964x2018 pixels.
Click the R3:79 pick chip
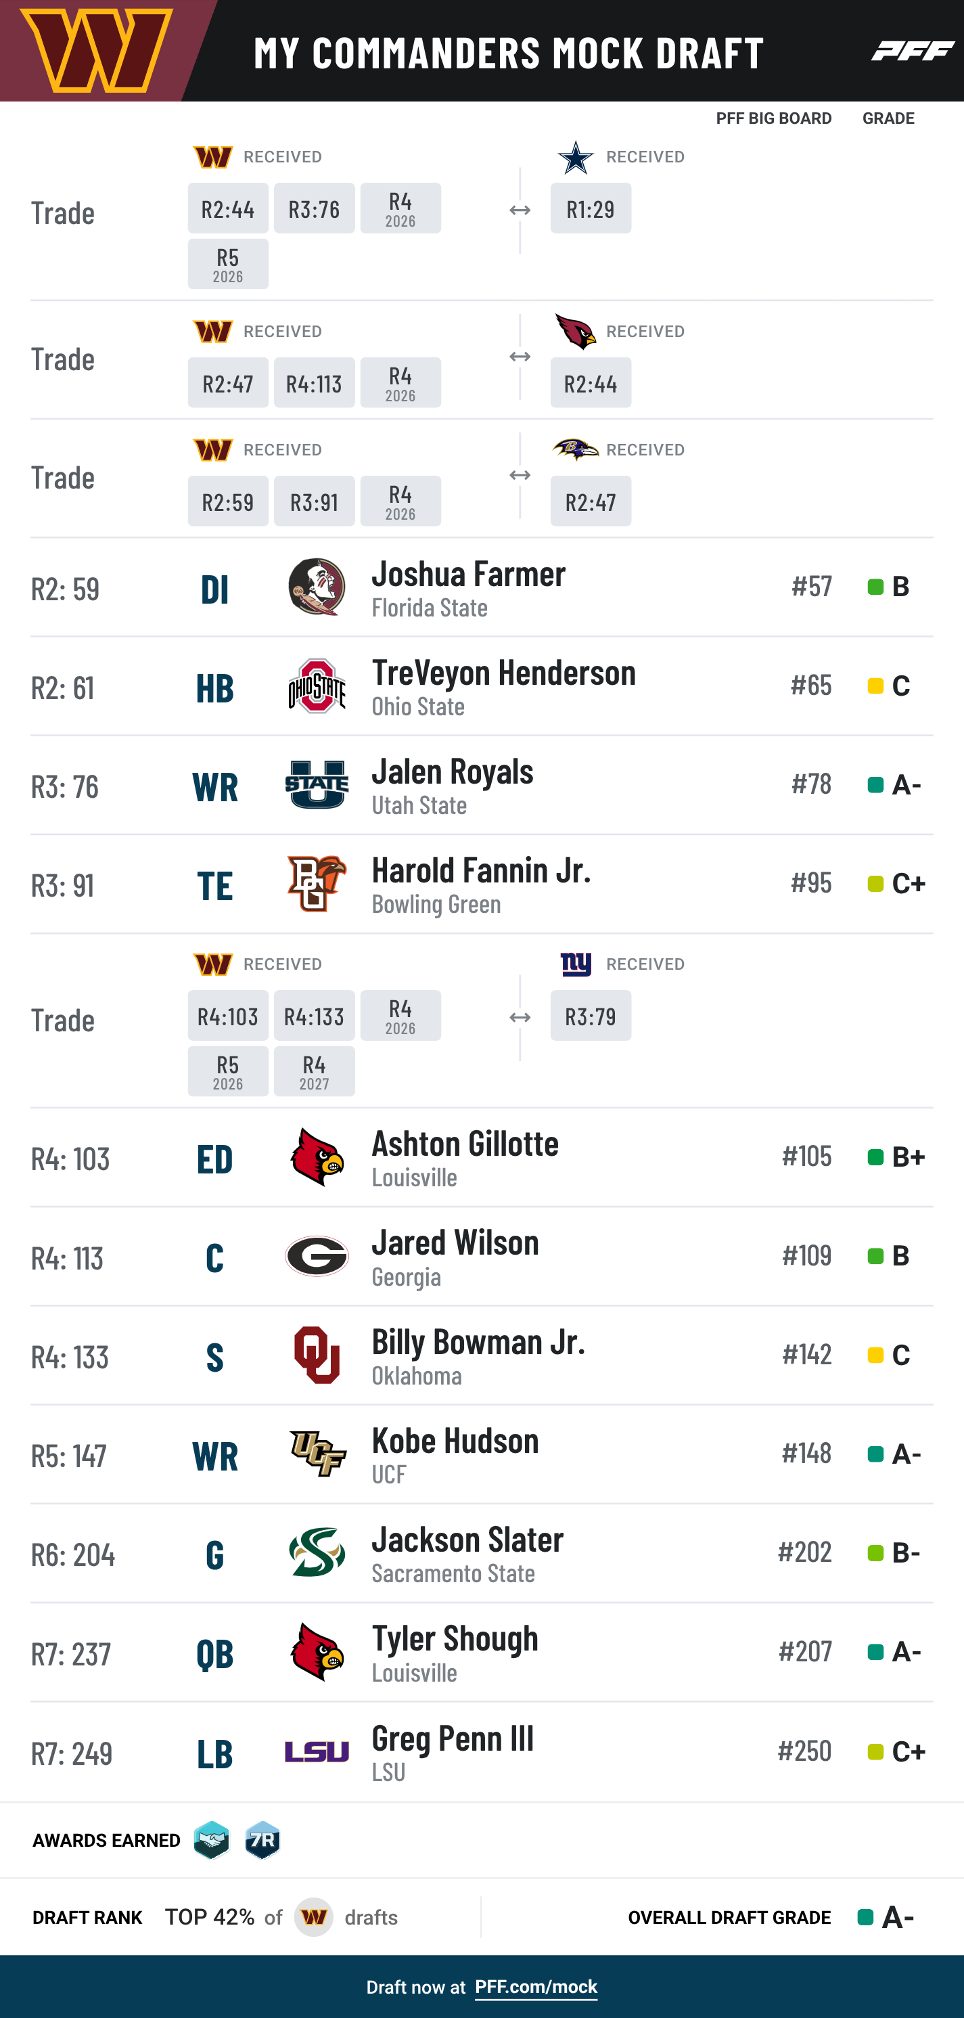click(591, 1016)
